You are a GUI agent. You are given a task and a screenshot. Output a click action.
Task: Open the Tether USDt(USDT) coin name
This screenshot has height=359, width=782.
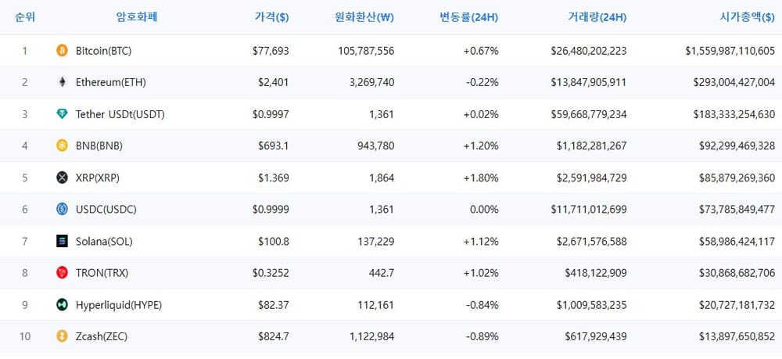120,114
